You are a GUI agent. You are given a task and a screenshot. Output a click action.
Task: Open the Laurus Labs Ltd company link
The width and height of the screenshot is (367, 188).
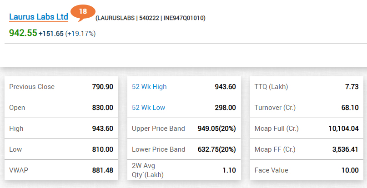click(39, 17)
